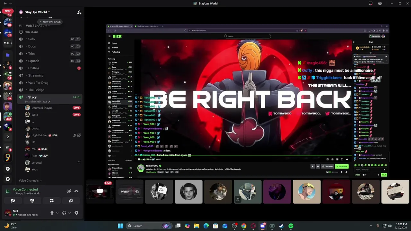Open Google Chrome from taskbar
411x231 pixels.
coord(244,226)
